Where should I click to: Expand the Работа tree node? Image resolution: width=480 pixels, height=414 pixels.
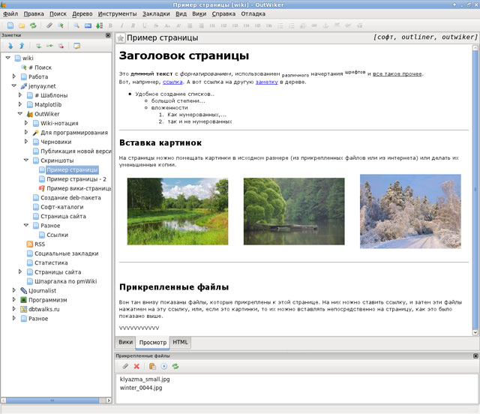click(14, 76)
